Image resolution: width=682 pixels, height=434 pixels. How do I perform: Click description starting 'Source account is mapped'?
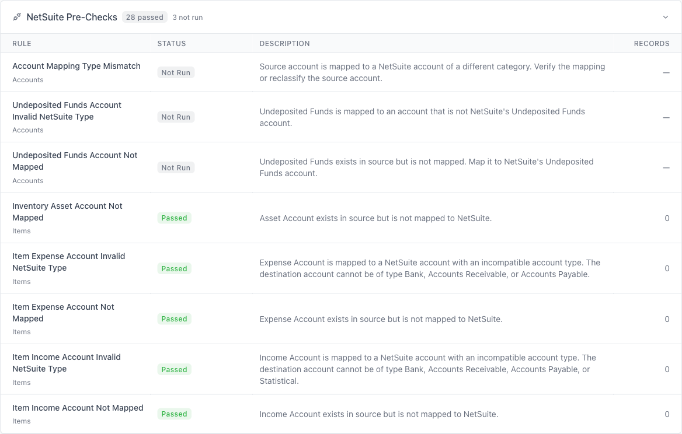tap(432, 72)
